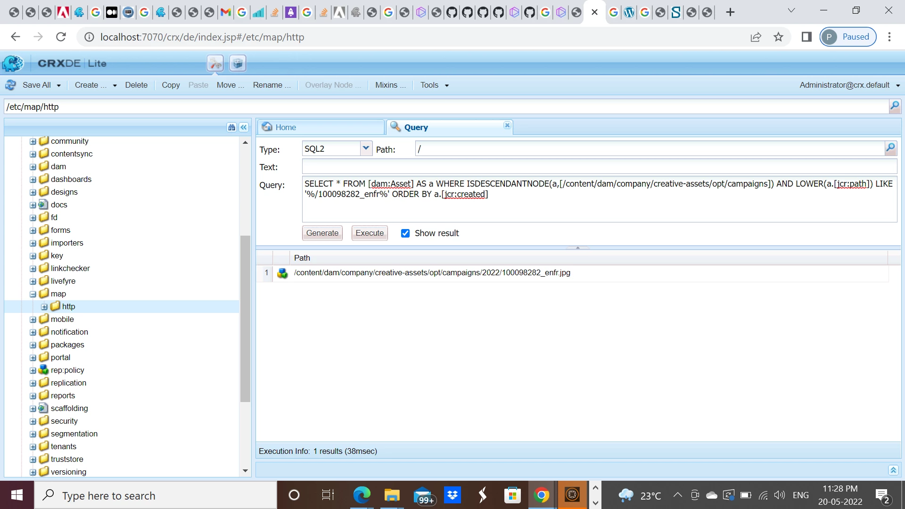The height and width of the screenshot is (509, 905).
Task: Click the package icon in CRXDE header
Action: (x=238, y=63)
